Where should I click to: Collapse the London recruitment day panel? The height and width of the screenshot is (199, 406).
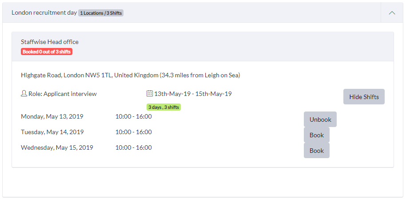[x=392, y=13]
